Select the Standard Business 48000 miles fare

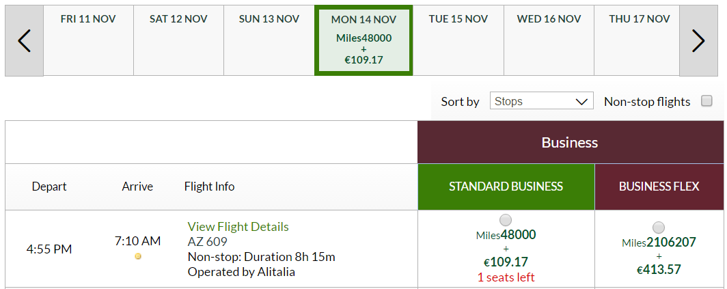coord(506,219)
